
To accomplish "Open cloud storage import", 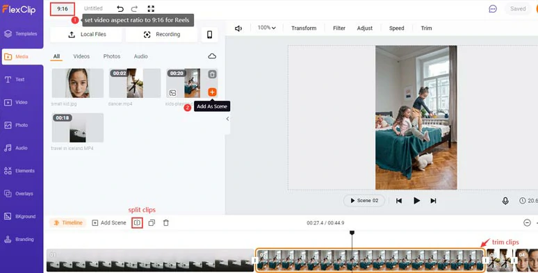I will point(212,56).
